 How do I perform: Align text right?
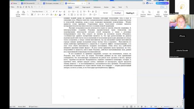point(75,15)
